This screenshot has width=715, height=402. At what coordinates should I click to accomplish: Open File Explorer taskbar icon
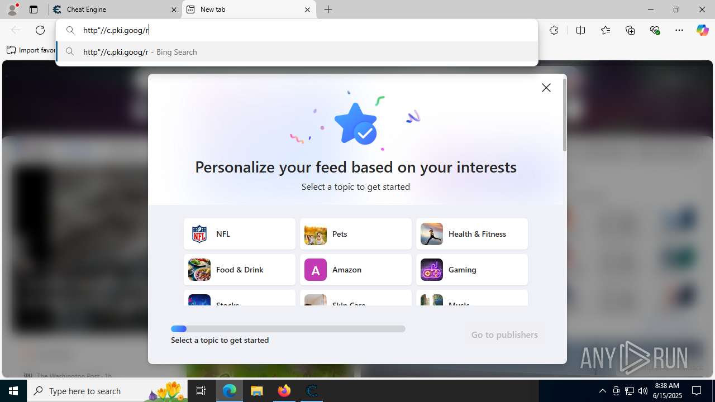tap(257, 391)
